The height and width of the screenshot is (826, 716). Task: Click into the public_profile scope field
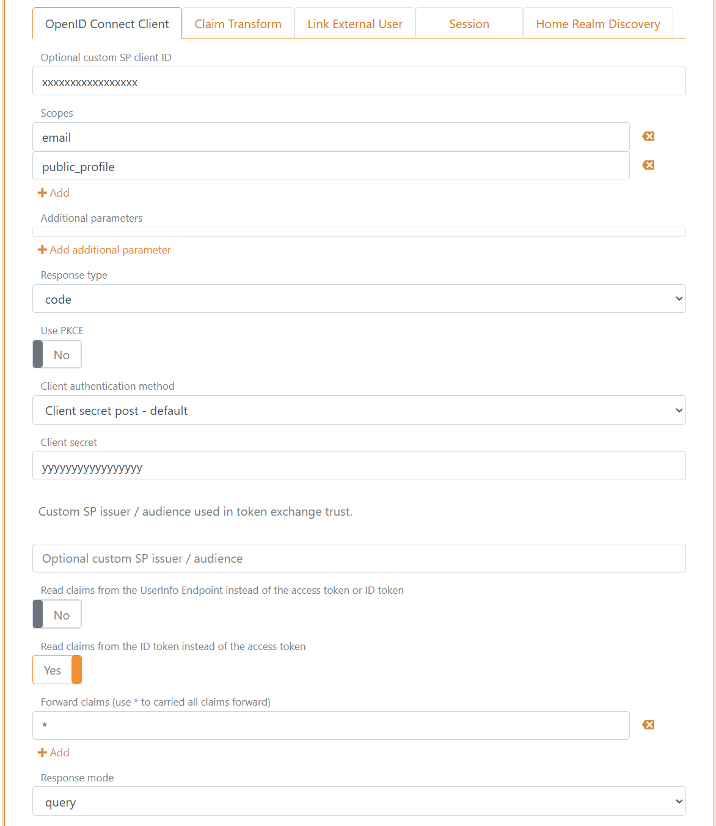[x=331, y=166]
